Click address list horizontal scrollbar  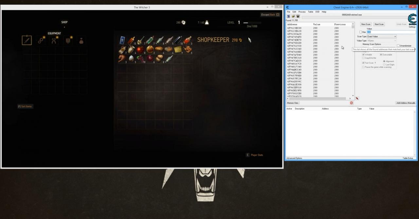click(319, 98)
